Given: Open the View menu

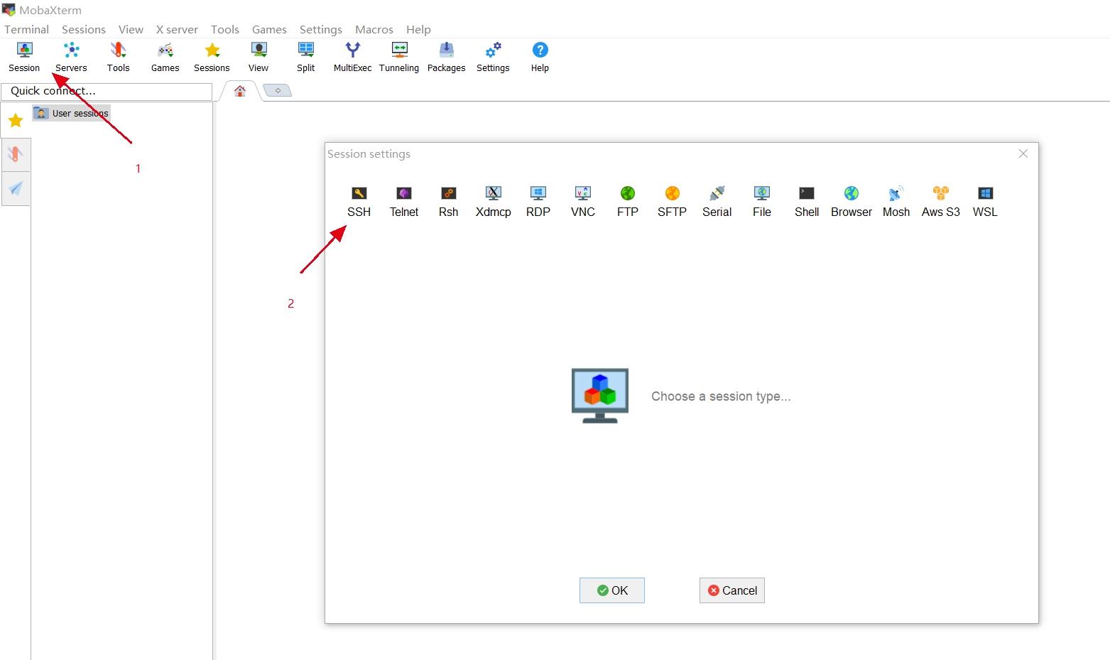Looking at the screenshot, I should coord(131,29).
